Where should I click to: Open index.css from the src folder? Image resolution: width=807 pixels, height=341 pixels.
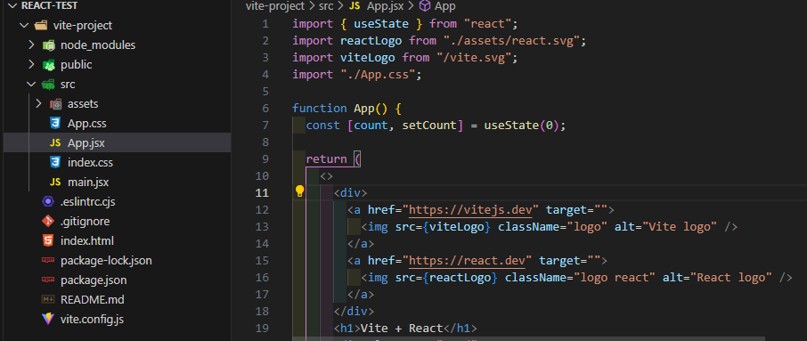point(90,163)
